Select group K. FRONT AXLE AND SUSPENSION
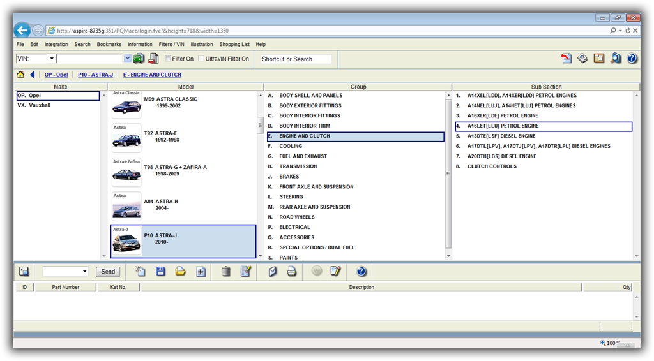The height and width of the screenshot is (361, 654). (355, 187)
